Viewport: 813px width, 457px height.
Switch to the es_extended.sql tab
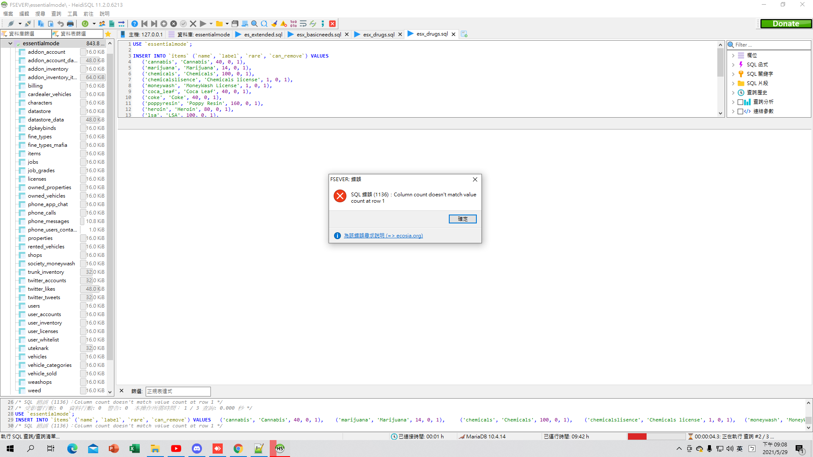click(258, 34)
